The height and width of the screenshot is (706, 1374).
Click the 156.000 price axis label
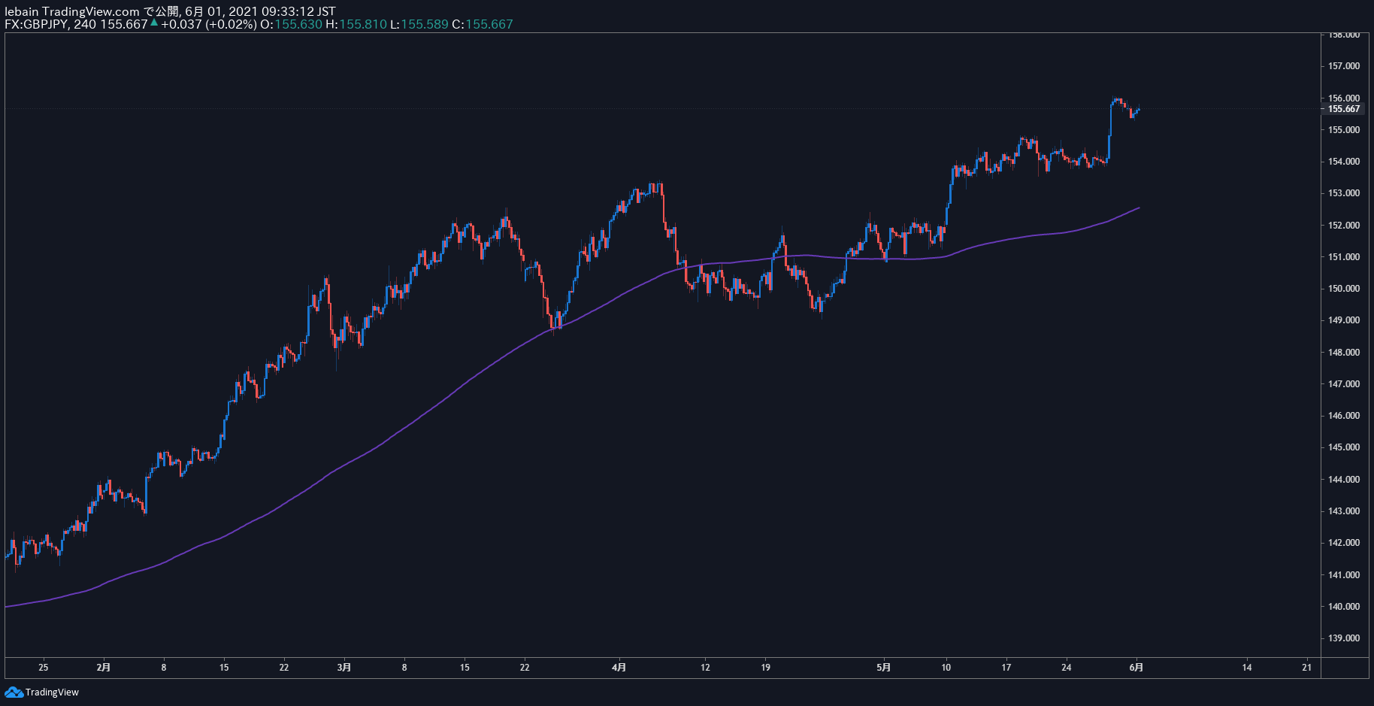point(1344,98)
